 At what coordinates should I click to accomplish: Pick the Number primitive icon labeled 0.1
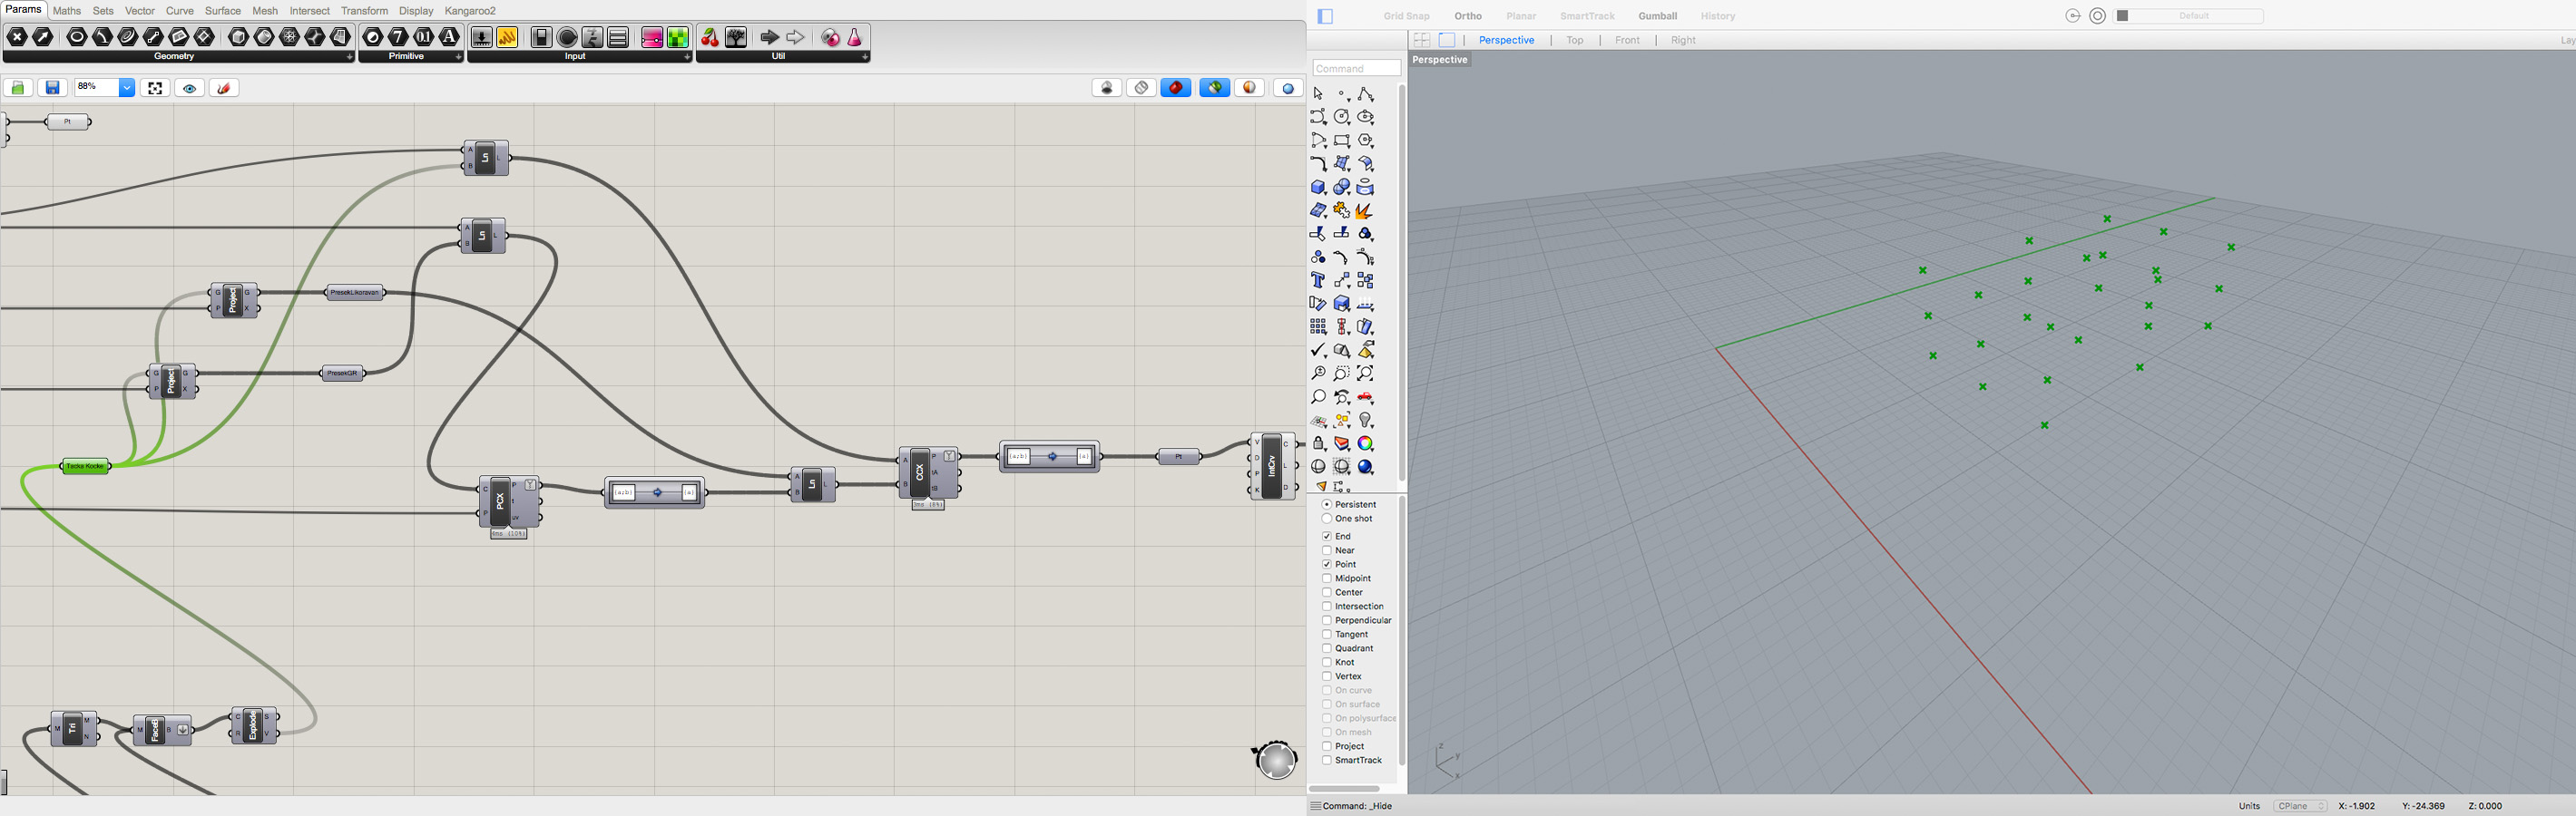[x=424, y=37]
